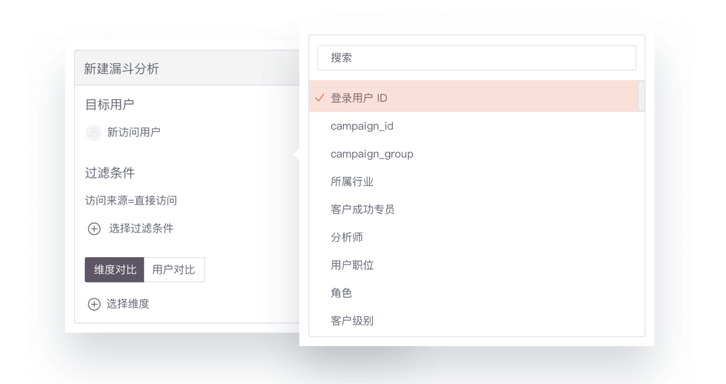Click the plus icon next to 选择维度
The width and height of the screenshot is (726, 384).
pos(94,304)
